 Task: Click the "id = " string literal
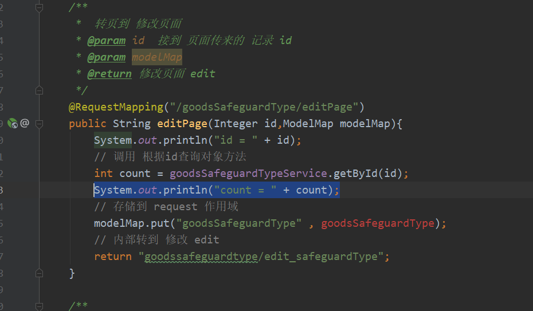[x=236, y=140]
